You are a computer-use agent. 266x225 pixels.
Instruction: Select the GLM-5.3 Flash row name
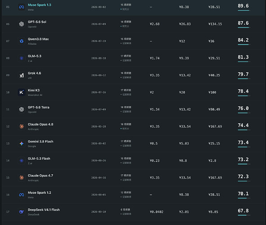39,158
